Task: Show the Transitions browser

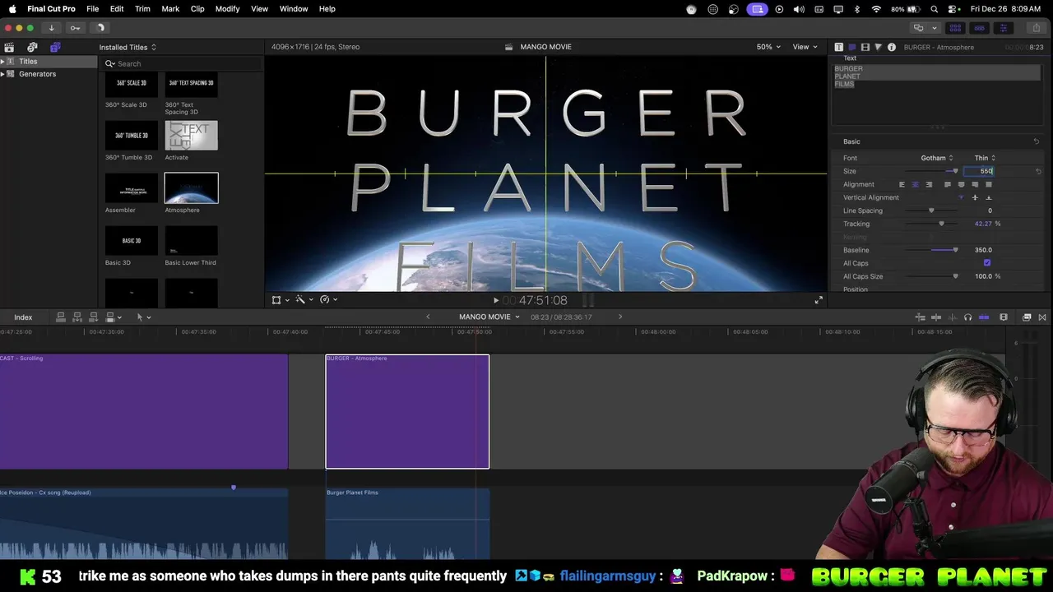Action: [1042, 317]
